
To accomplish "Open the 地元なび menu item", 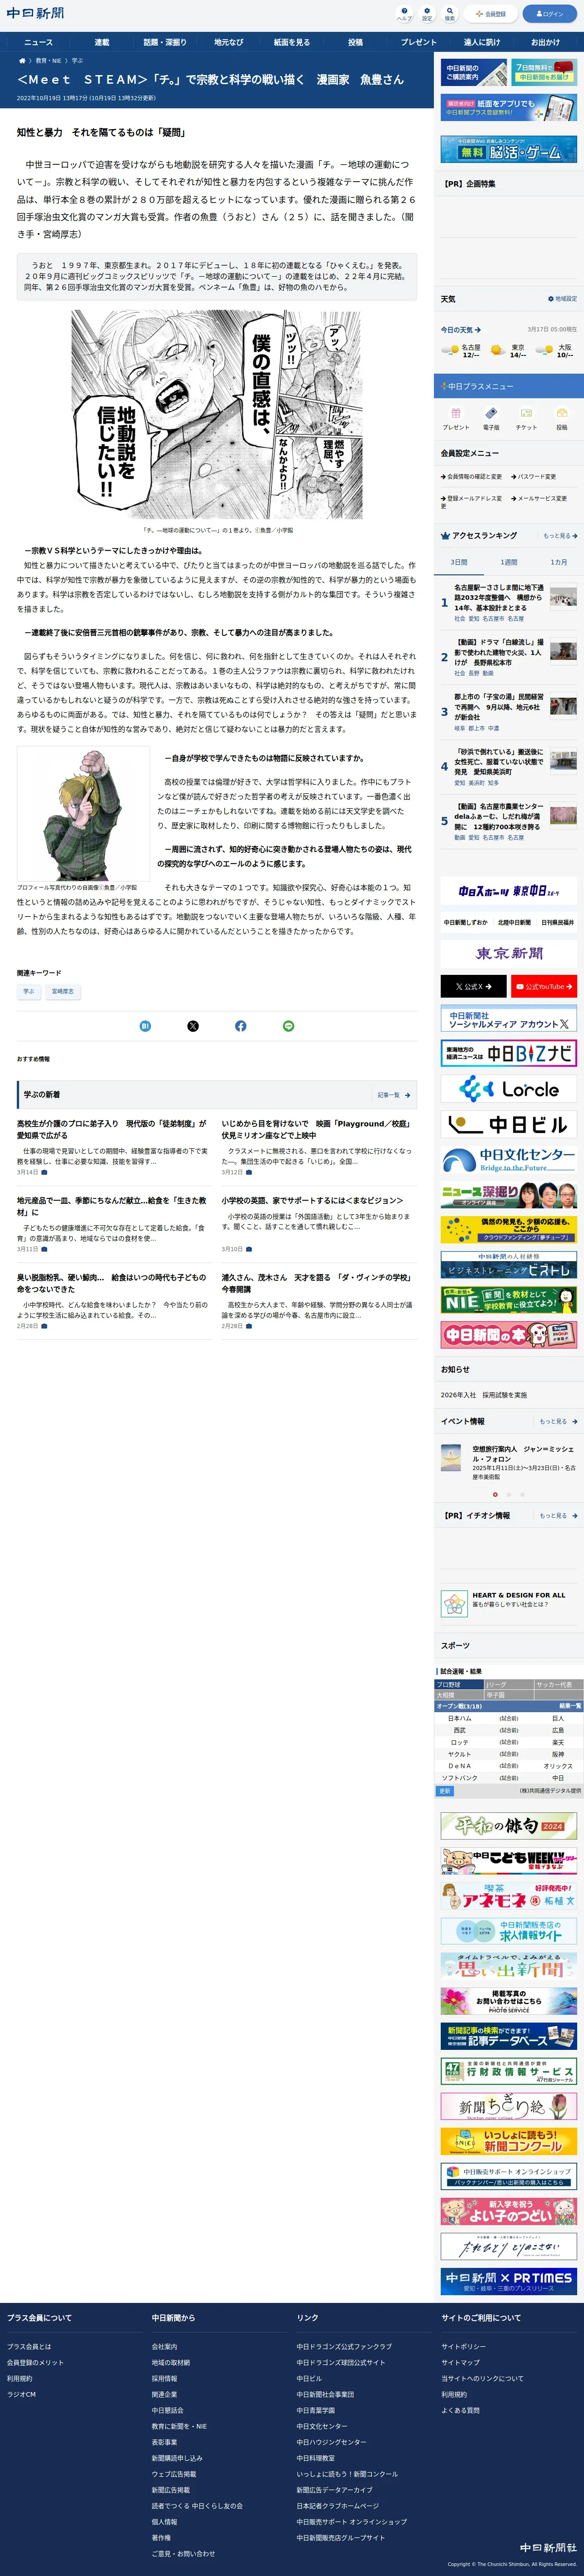I will [x=228, y=42].
